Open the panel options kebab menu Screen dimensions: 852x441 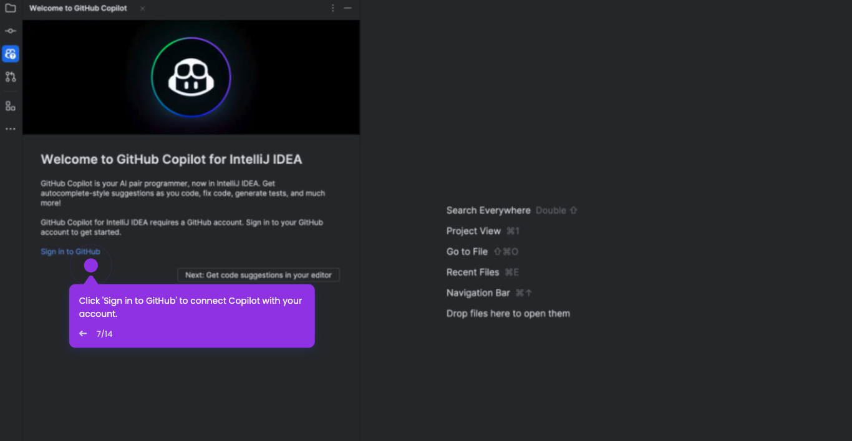click(332, 8)
